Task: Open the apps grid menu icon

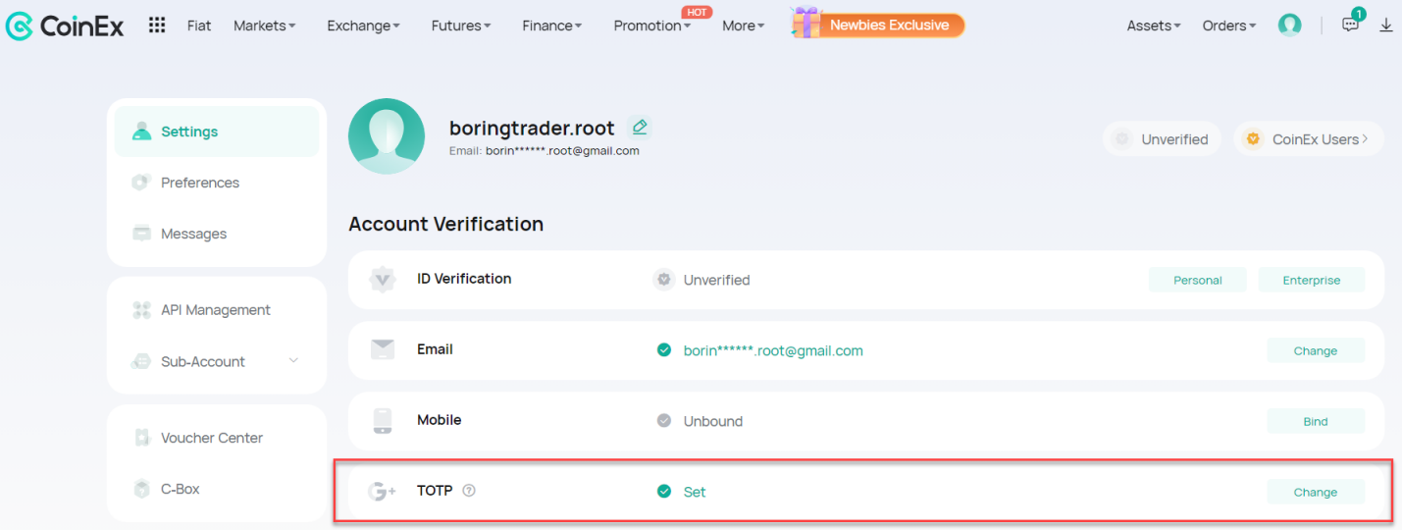Action: (x=157, y=26)
